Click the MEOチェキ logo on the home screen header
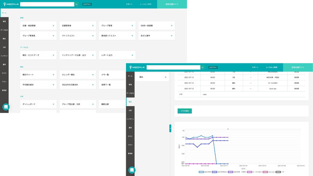 pyautogui.click(x=11, y=4)
